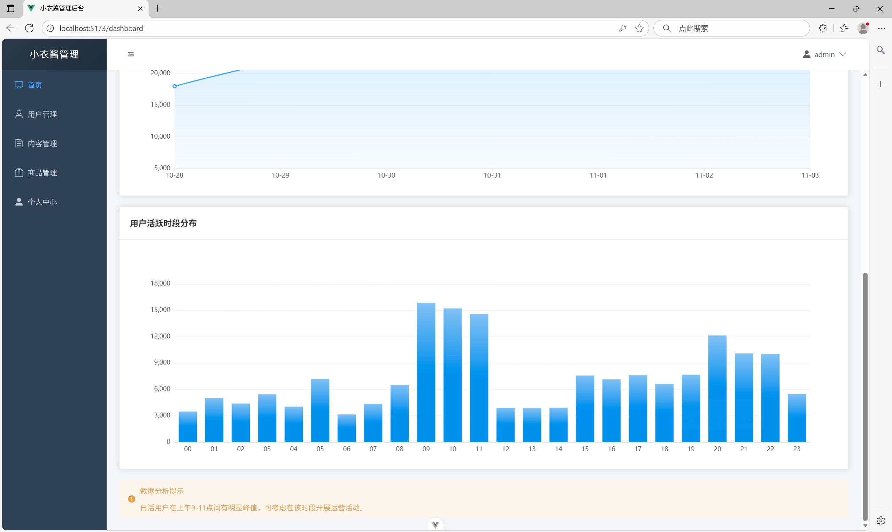Open the tab actions menu icon
Screen dimensions: 892x532
10,8
